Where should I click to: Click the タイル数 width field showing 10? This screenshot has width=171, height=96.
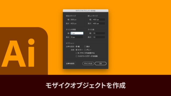(x=99, y=33)
